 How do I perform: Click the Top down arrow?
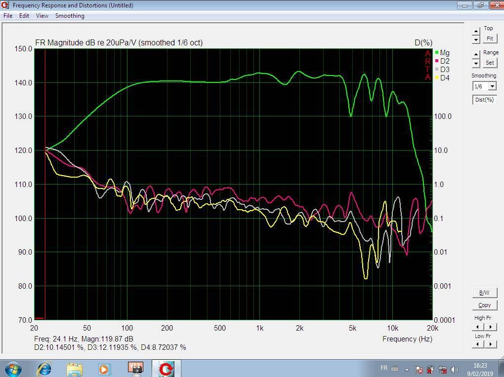point(476,39)
